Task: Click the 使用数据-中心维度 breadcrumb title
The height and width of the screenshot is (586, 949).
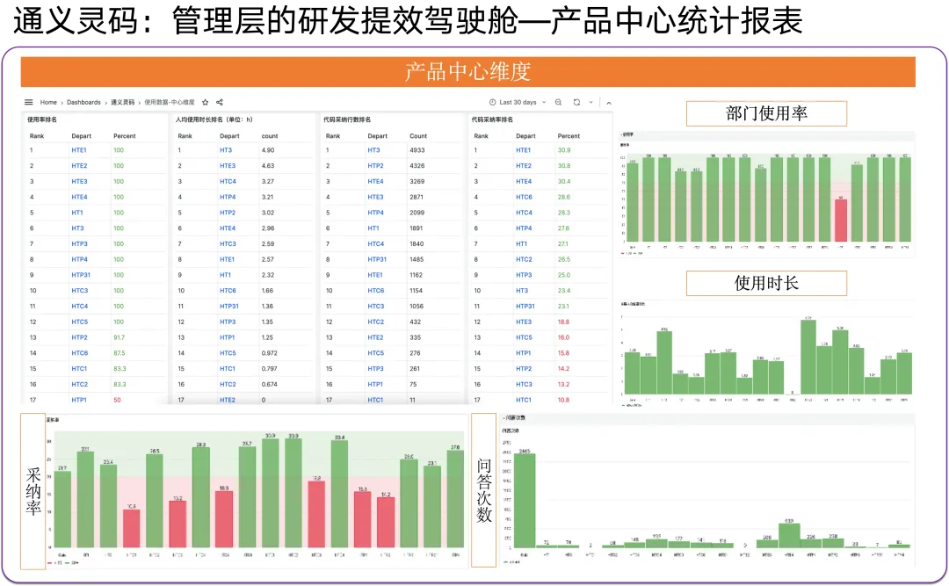Action: coord(170,102)
